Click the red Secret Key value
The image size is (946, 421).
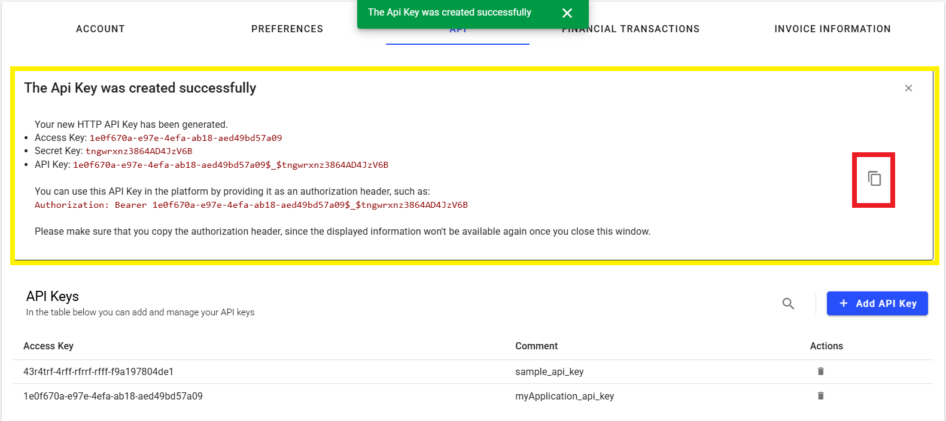(x=139, y=151)
